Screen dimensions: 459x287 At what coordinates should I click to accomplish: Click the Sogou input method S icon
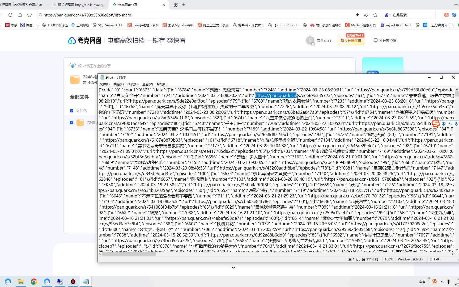tap(436, 123)
